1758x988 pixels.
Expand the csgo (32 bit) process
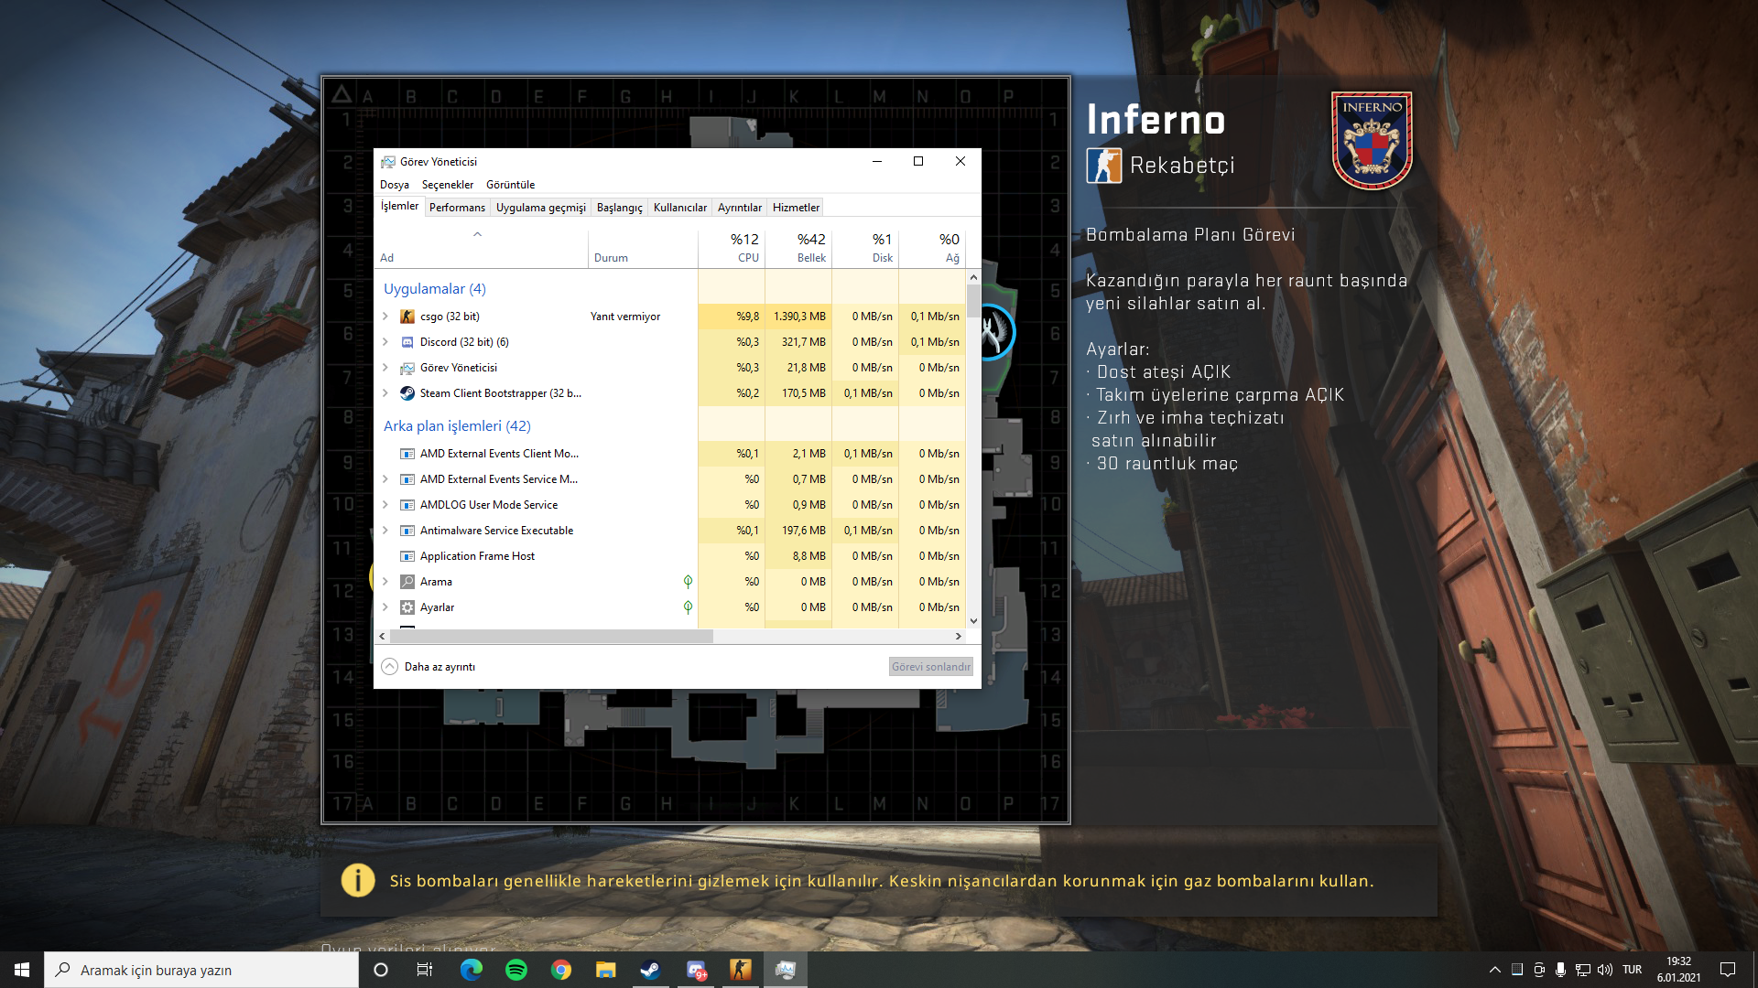(385, 317)
